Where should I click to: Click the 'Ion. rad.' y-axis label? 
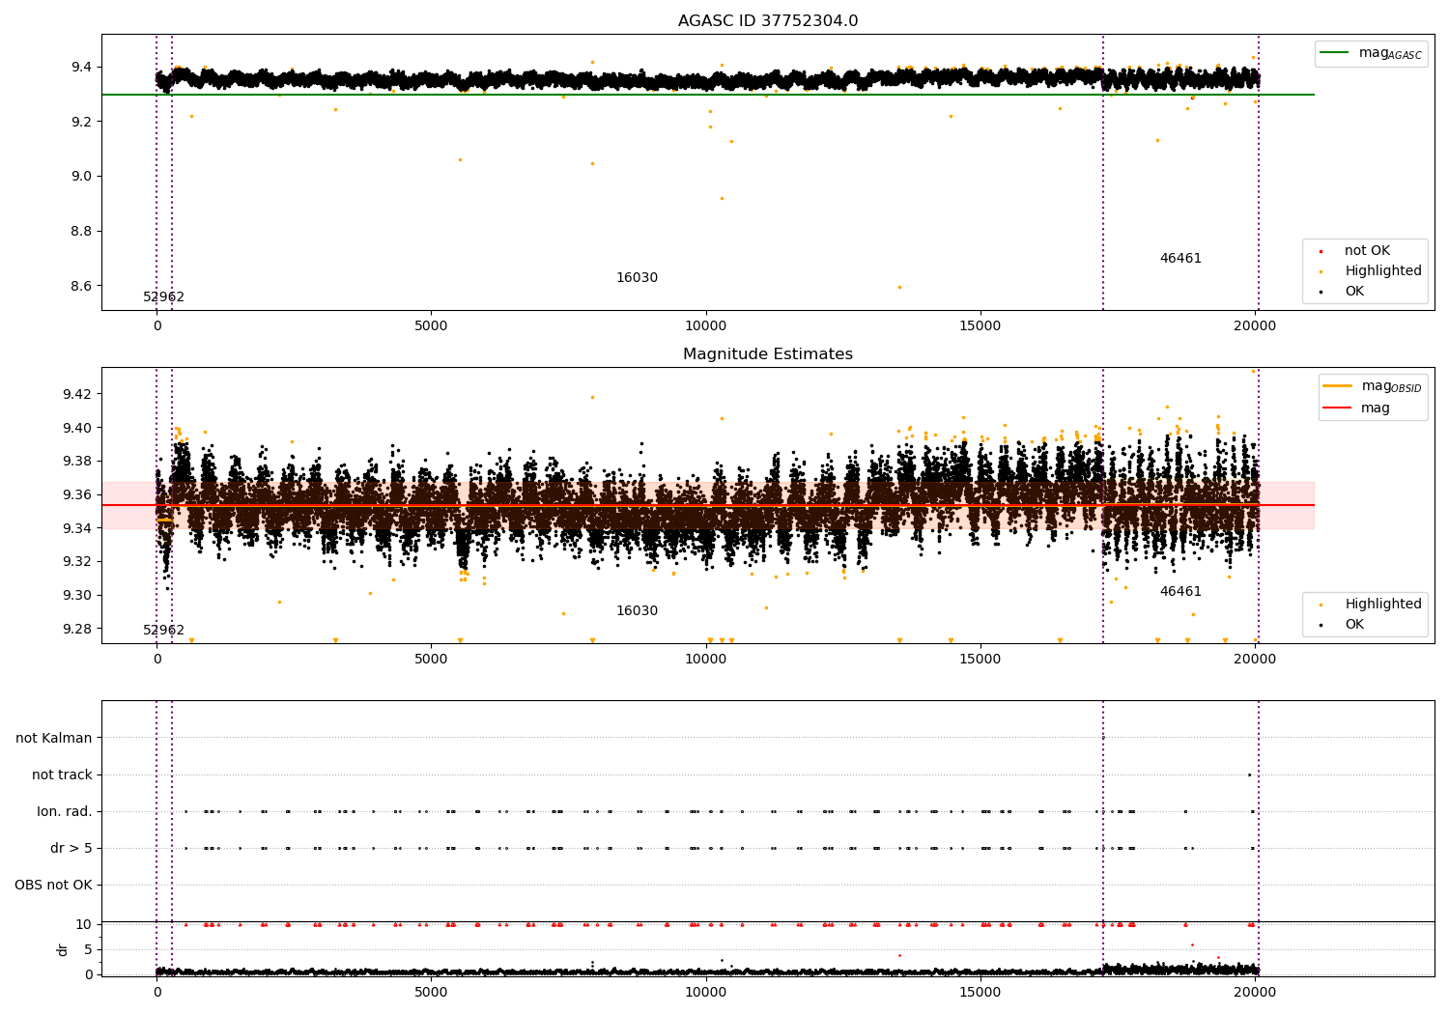[65, 812]
